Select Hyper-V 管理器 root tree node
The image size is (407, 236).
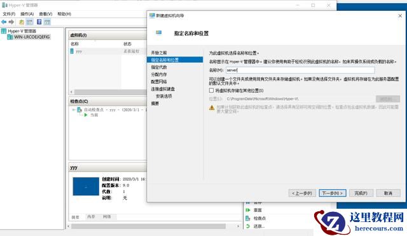pos(22,31)
